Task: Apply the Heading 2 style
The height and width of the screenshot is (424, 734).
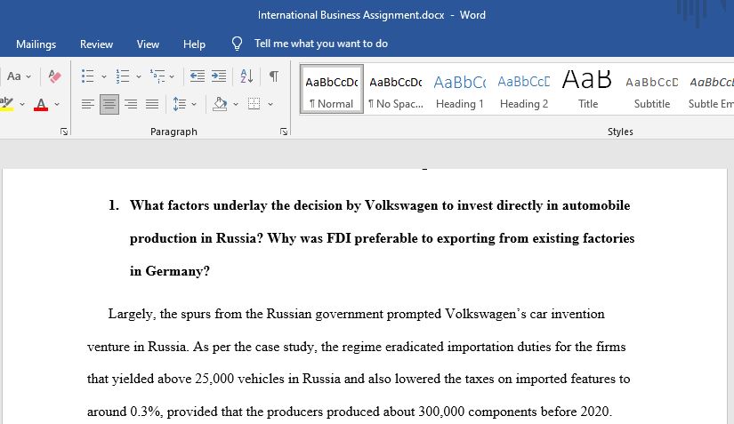Action: coord(524,89)
